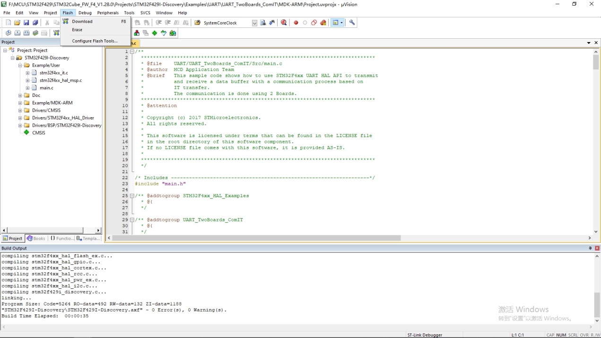Click the Save All toolbar icon
This screenshot has width=601, height=338.
pyautogui.click(x=35, y=23)
